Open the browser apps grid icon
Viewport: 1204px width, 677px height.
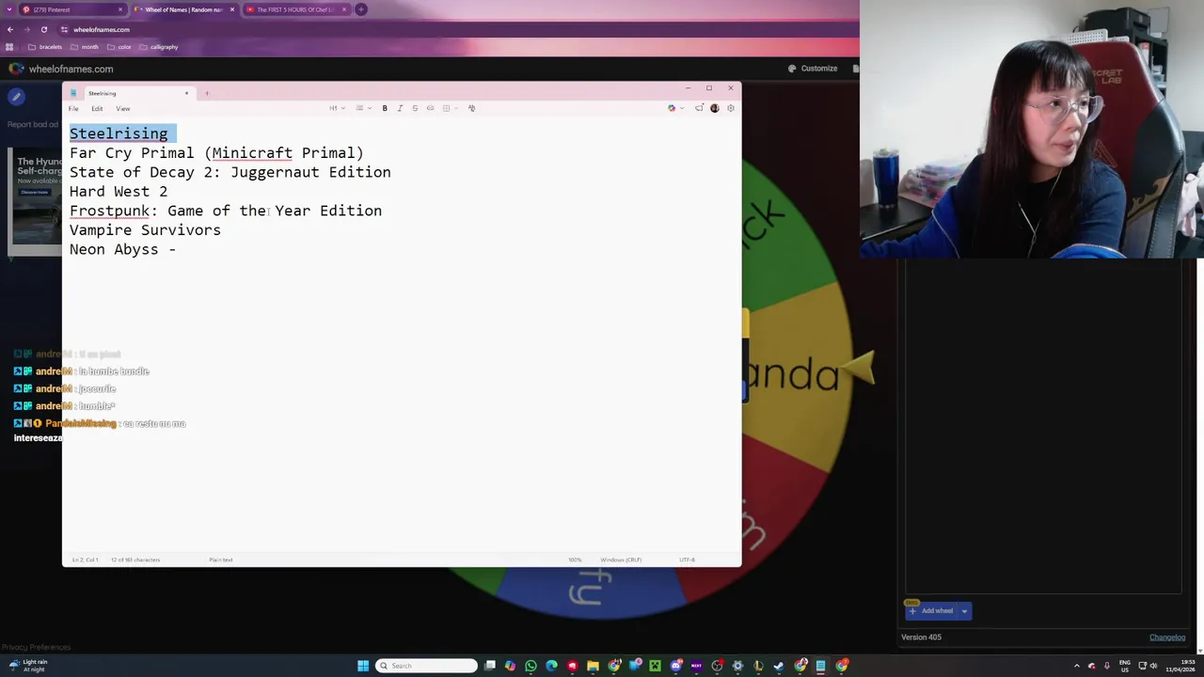pyautogui.click(x=9, y=47)
